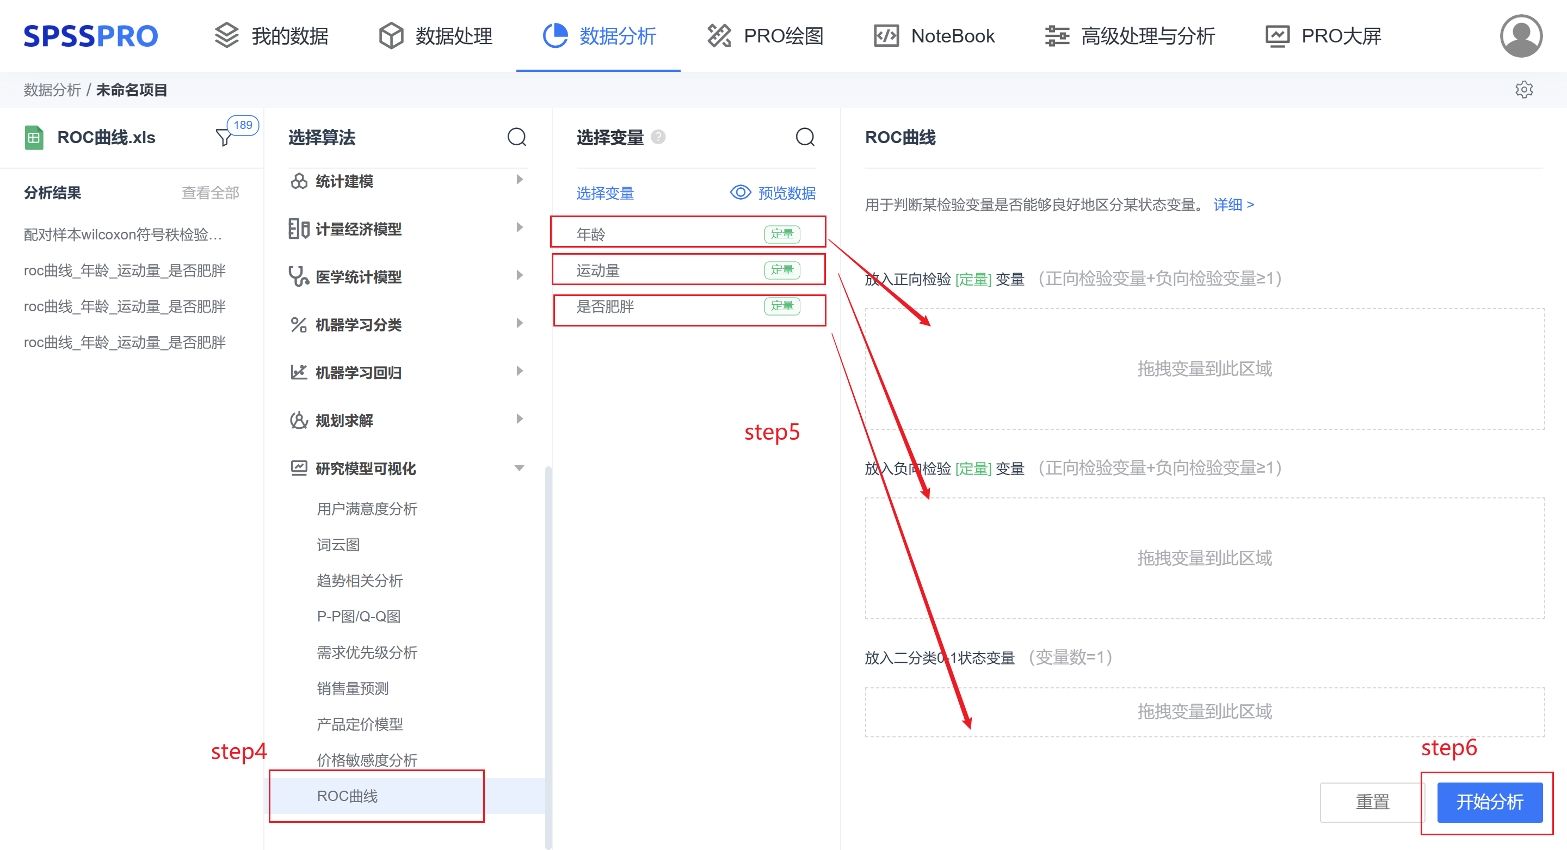Click the 我的数据 layers icon

click(226, 36)
